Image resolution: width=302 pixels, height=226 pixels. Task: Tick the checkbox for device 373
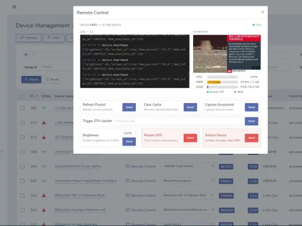(x=22, y=123)
